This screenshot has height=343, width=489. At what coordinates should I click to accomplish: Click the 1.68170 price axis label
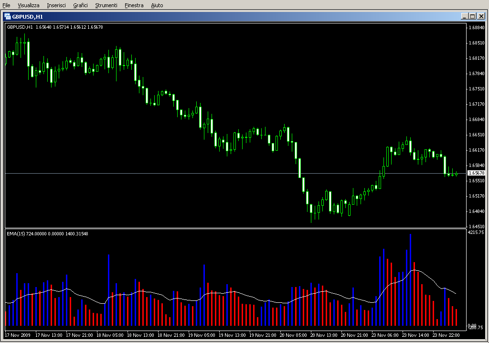[477, 58]
